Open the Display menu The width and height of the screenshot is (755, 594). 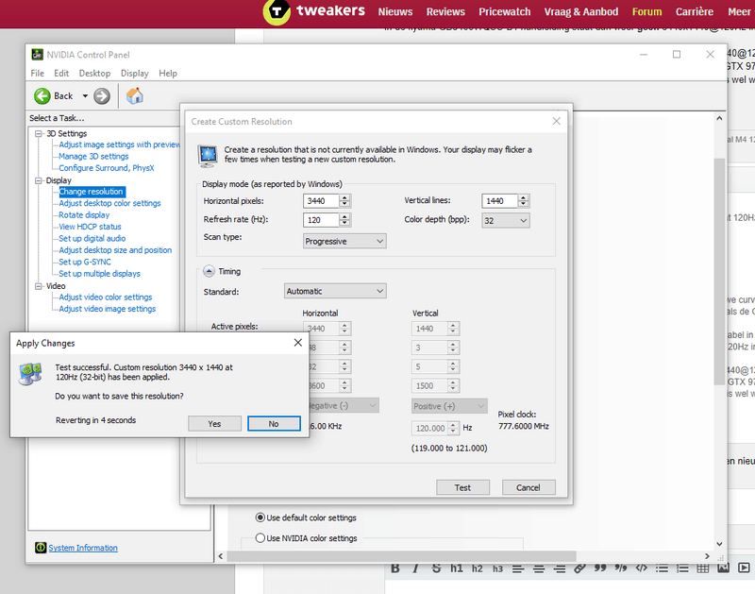coord(134,74)
